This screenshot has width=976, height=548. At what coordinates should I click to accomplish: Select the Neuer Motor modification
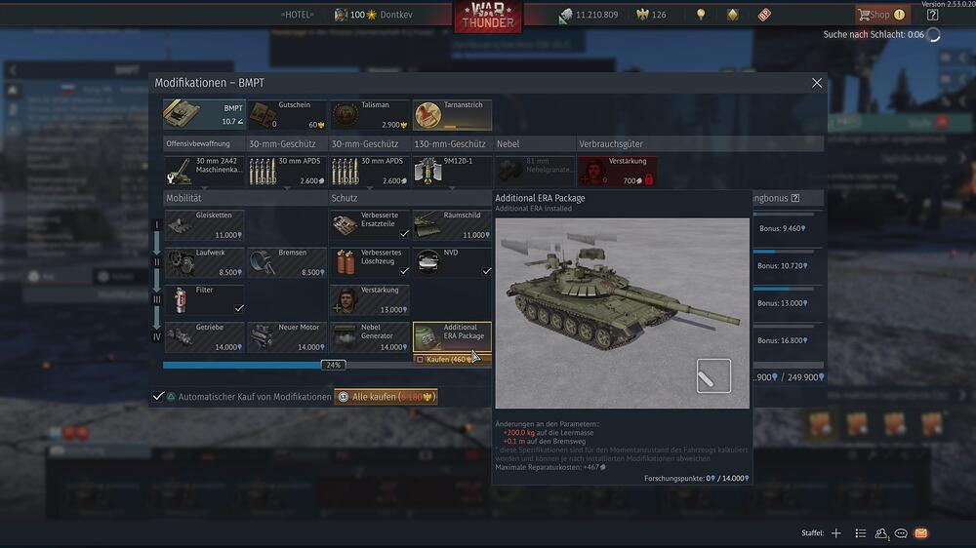pos(287,337)
